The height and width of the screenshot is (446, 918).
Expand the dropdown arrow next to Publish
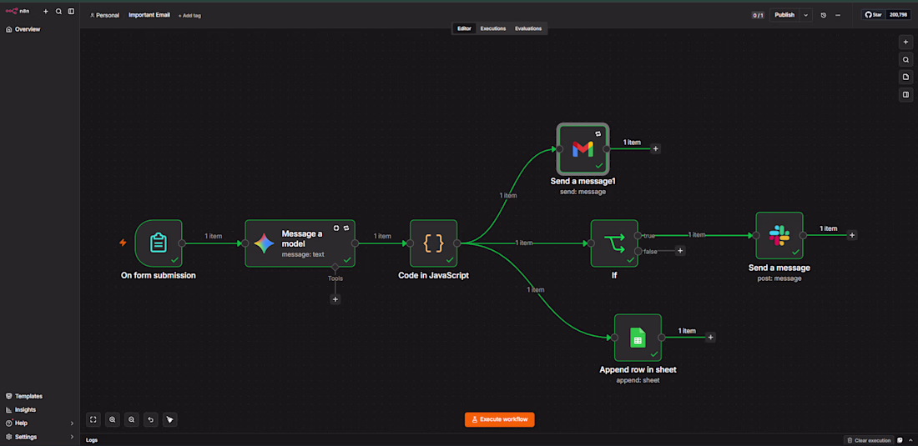click(806, 15)
